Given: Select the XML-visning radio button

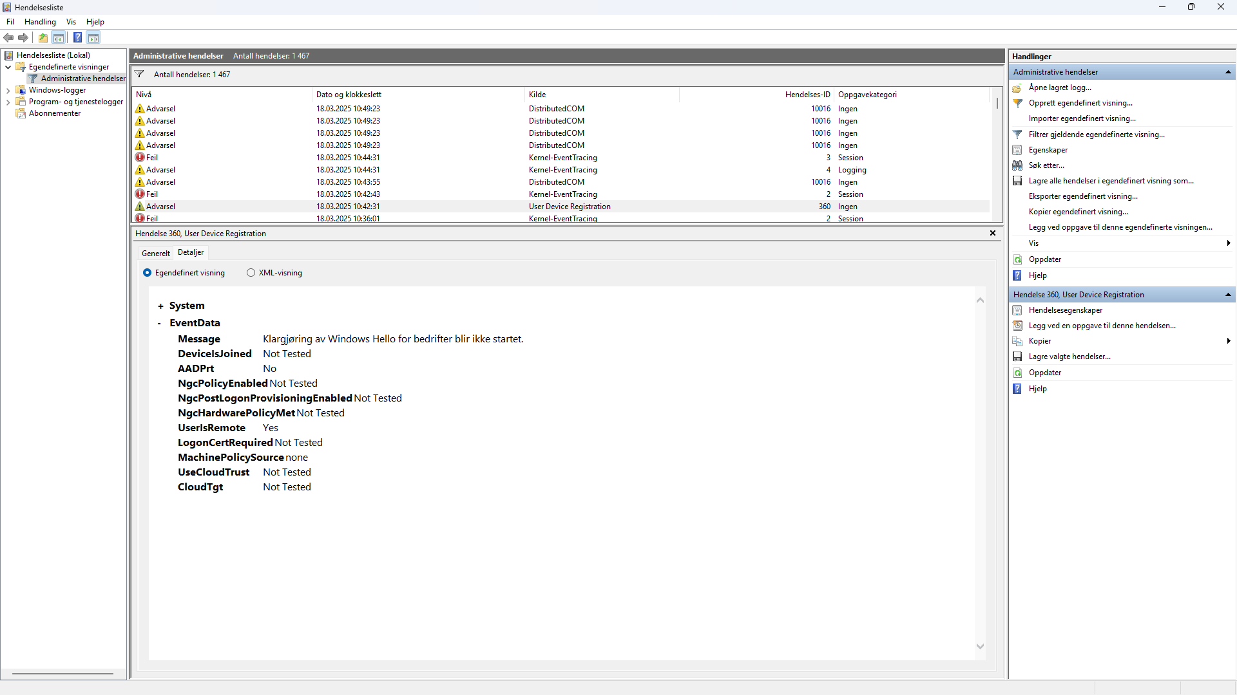Looking at the screenshot, I should [251, 273].
